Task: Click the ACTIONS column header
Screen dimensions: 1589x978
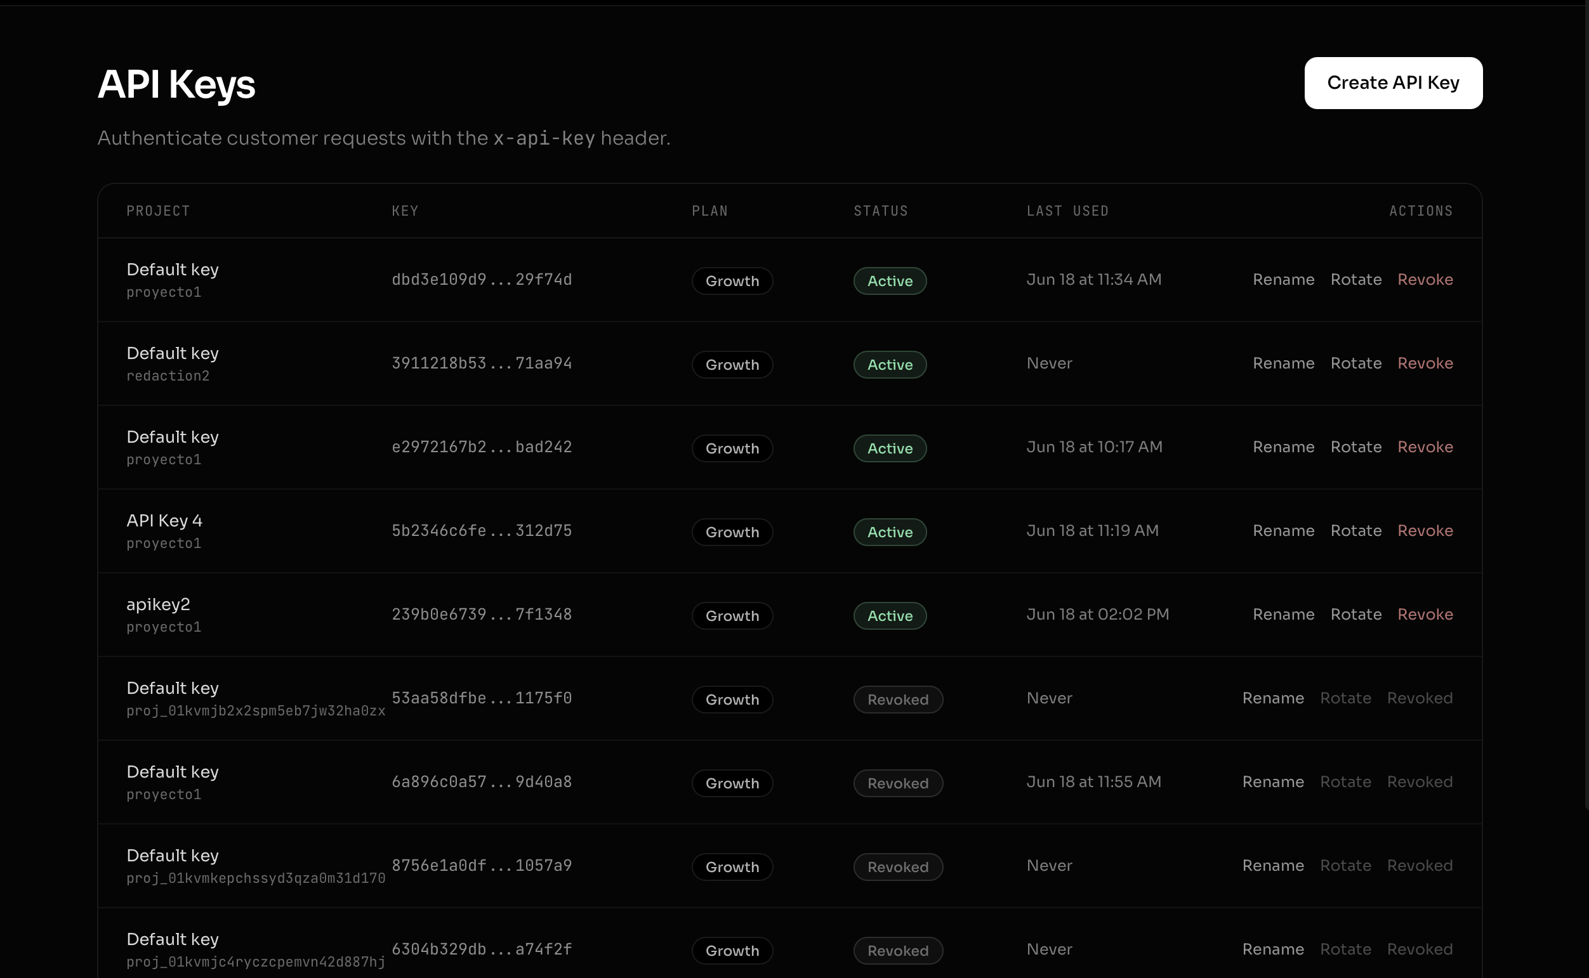Action: (1421, 211)
